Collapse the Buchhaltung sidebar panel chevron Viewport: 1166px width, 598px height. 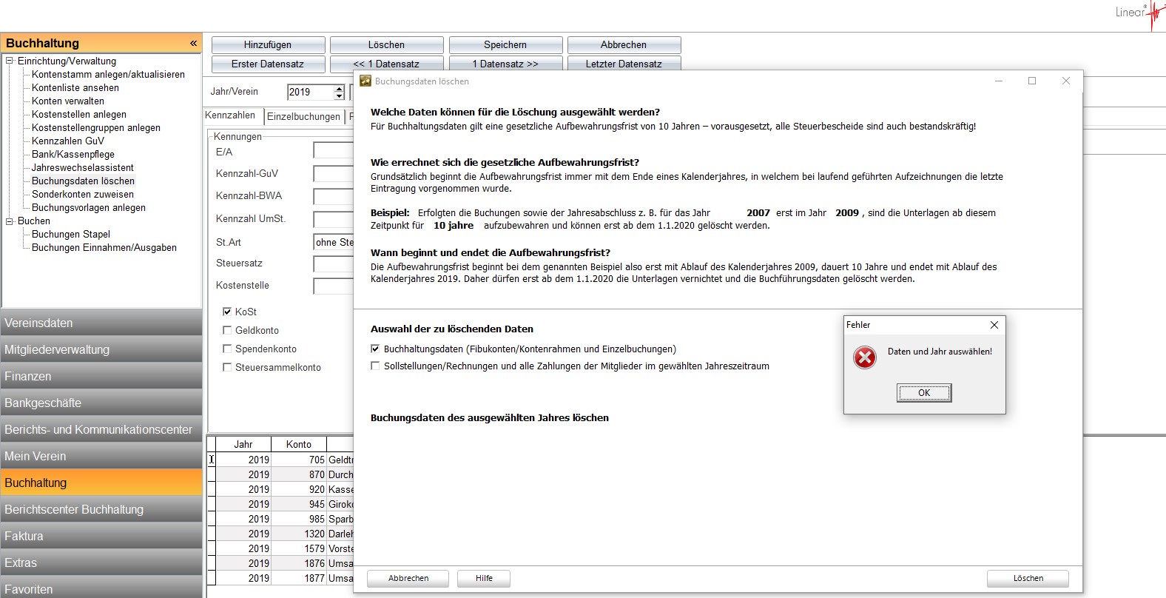click(193, 43)
